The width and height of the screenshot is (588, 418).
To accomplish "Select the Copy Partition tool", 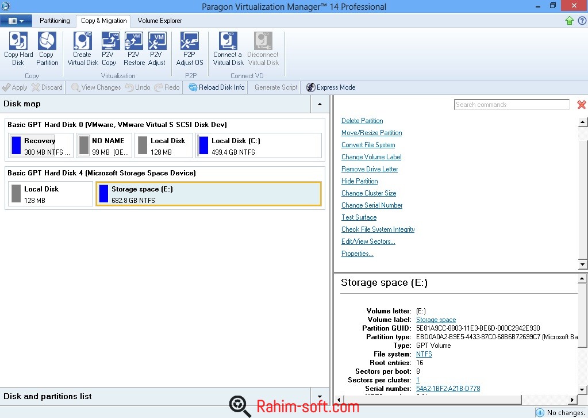I will pyautogui.click(x=47, y=49).
